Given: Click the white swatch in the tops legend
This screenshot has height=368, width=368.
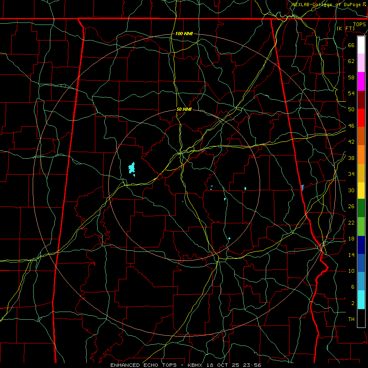Looking at the screenshot, I should 361,45.
